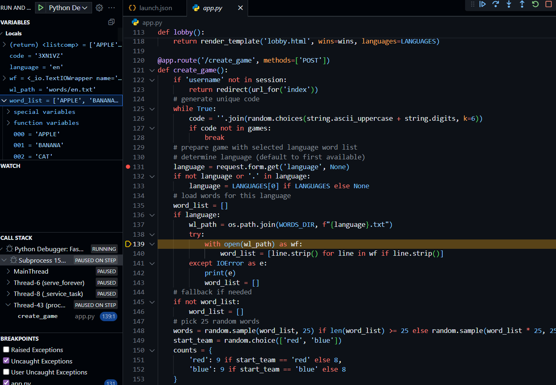Fold the code block at line 145

pyautogui.click(x=152, y=302)
